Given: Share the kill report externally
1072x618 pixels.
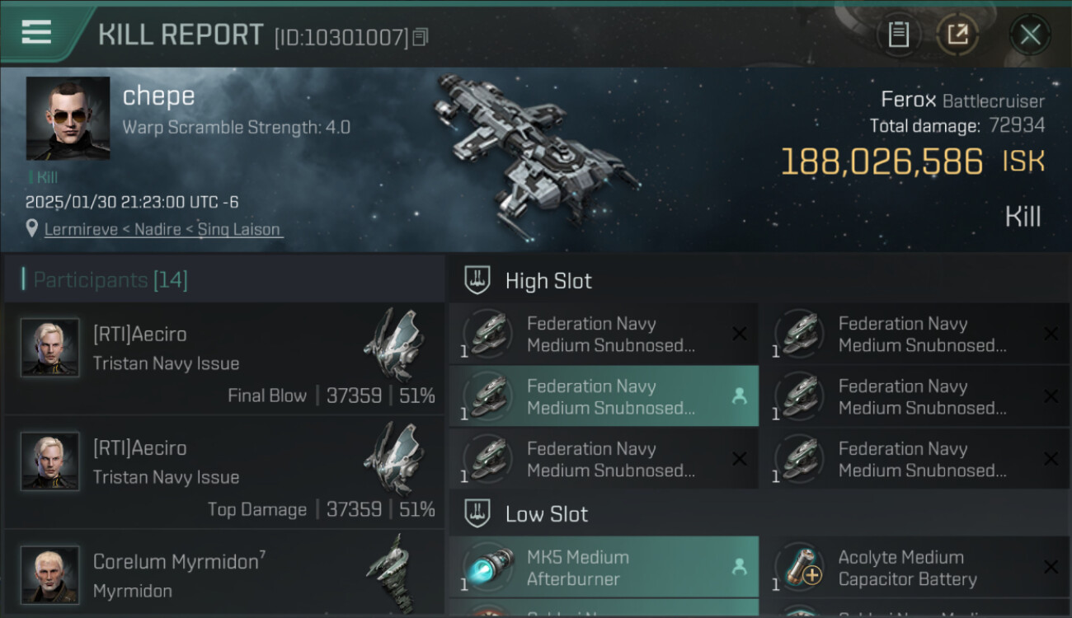Looking at the screenshot, I should point(957,35).
